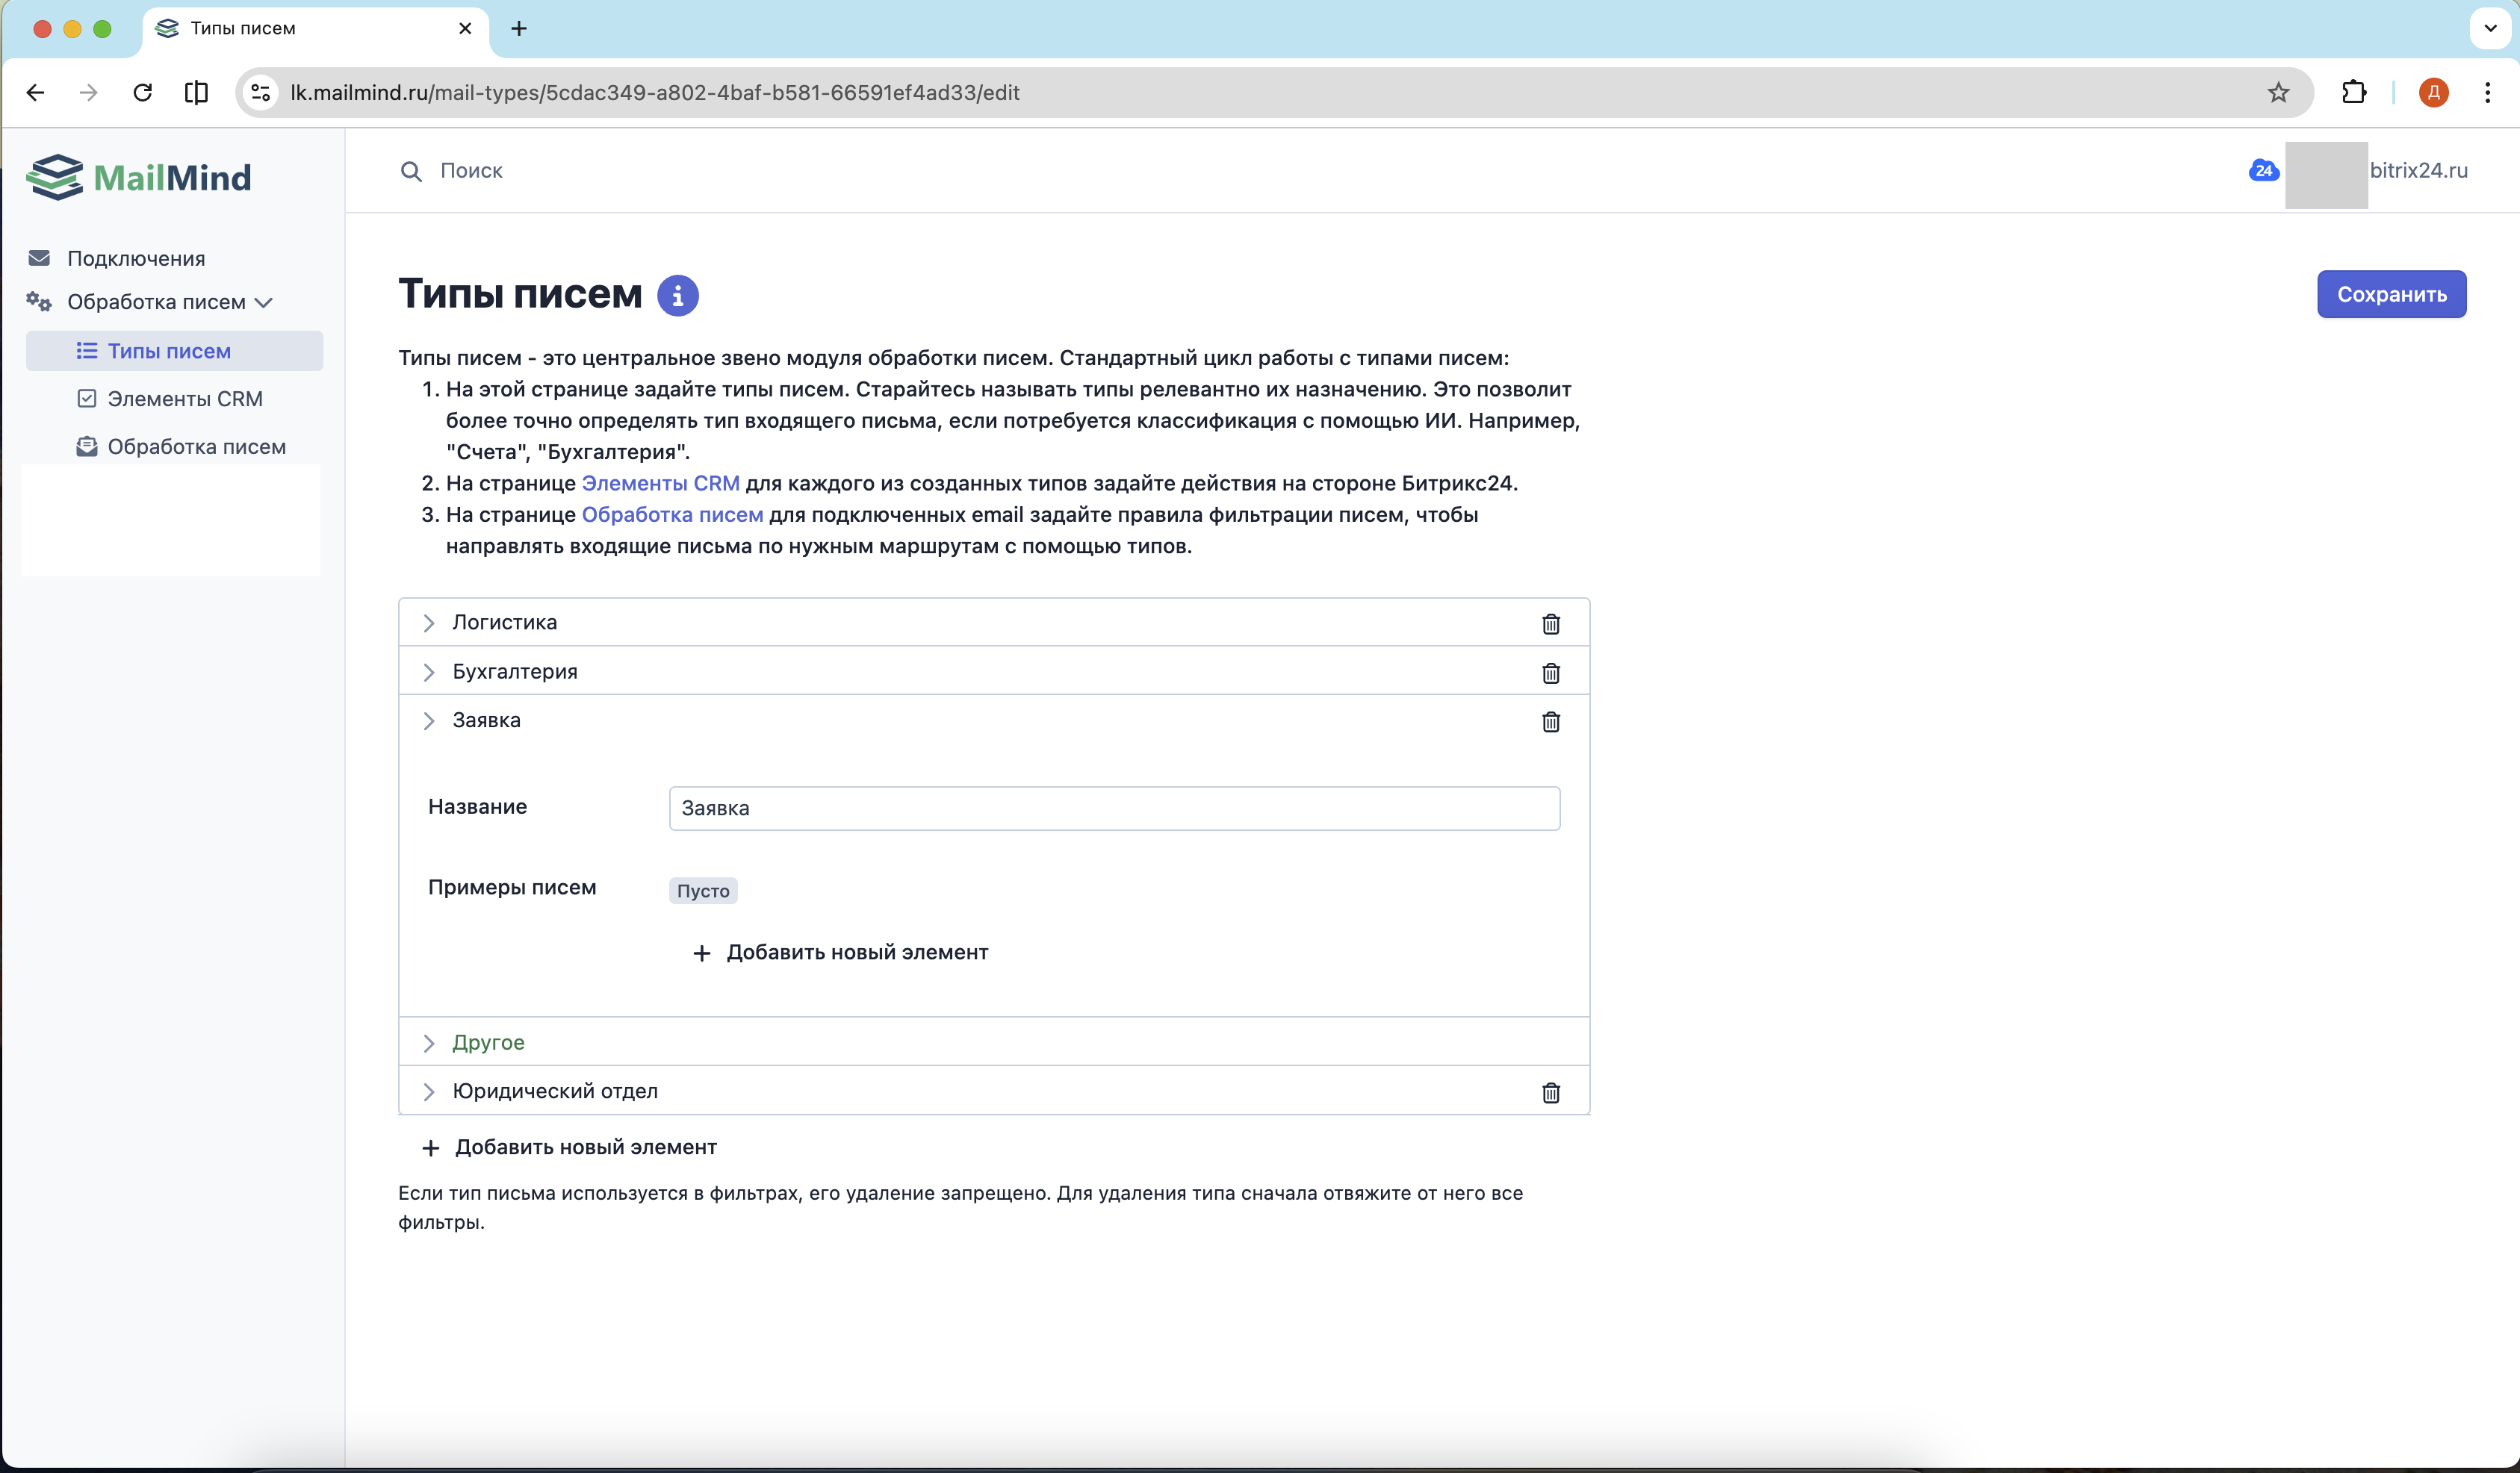Expand the Другое row
Screen dimensions: 2520x1473
tap(429, 1042)
